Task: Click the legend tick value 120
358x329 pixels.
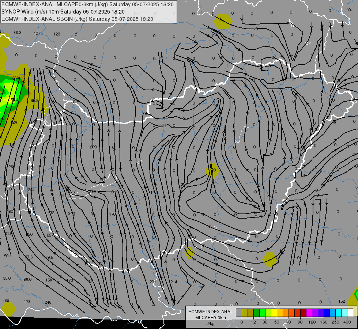Action: pyautogui.click(x=312, y=322)
